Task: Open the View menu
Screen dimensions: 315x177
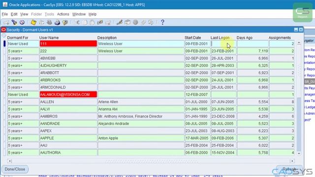Action: point(24,14)
